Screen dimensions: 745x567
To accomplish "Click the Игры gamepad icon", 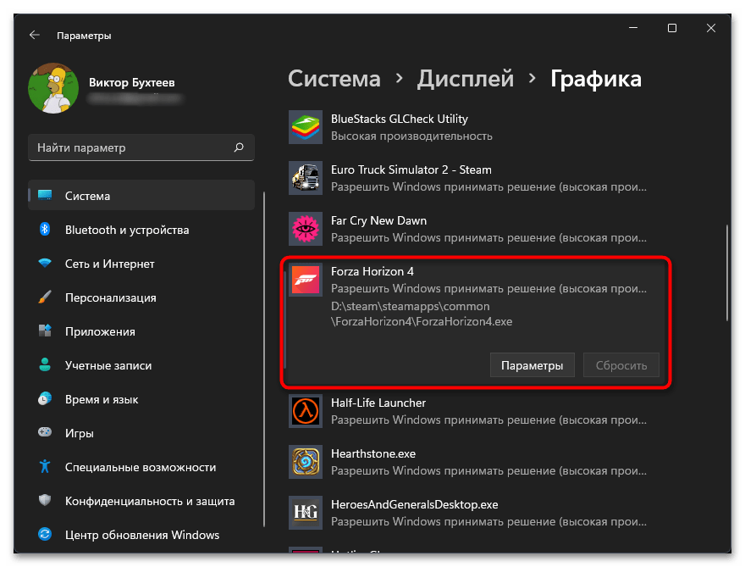I will (x=45, y=432).
